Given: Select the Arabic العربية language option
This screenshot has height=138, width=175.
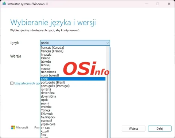Looking at the screenshot, I should (73, 131).
